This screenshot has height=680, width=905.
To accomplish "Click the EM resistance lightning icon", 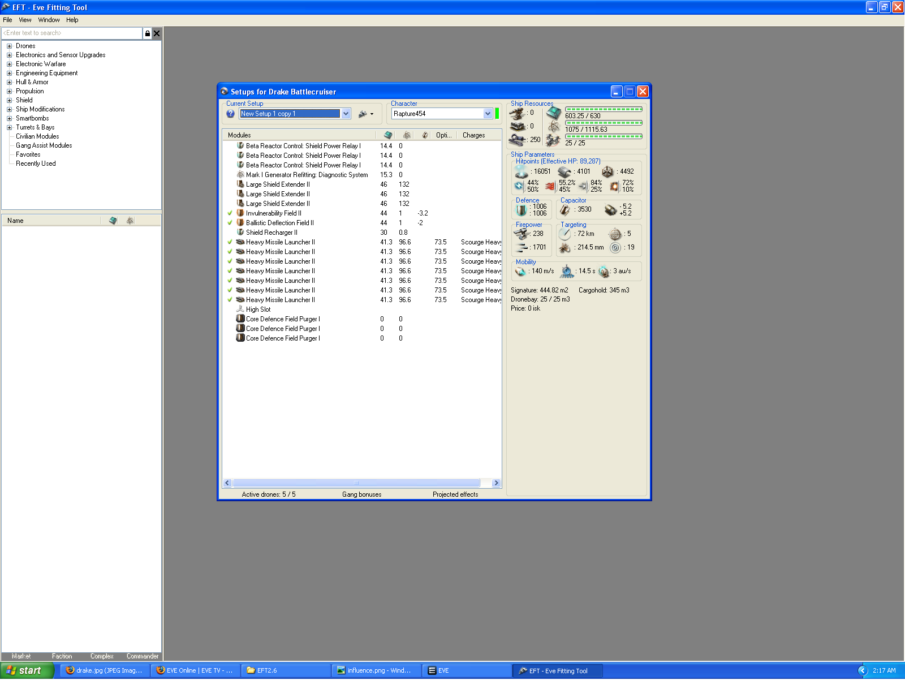I will coord(519,186).
